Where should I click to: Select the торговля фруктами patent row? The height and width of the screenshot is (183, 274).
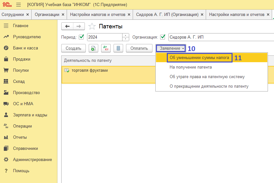(x=90, y=70)
